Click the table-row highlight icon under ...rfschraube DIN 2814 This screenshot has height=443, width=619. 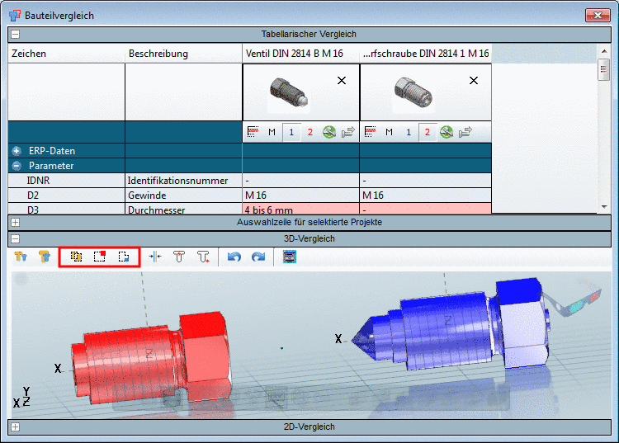click(x=370, y=132)
